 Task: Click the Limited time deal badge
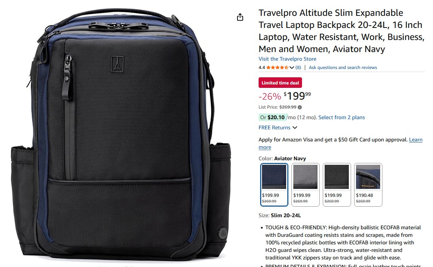pyautogui.click(x=280, y=83)
